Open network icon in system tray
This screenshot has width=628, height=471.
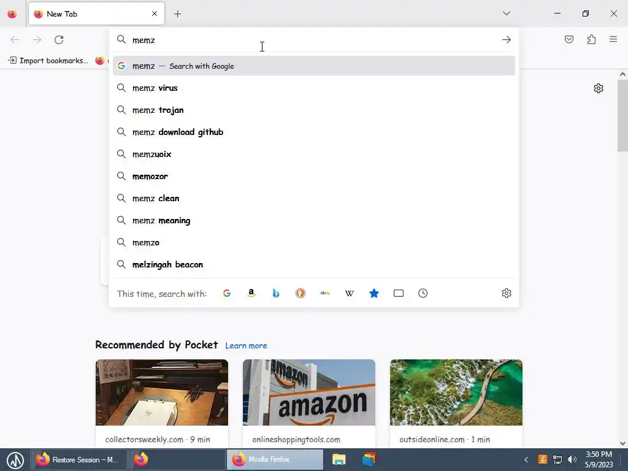[x=557, y=459]
